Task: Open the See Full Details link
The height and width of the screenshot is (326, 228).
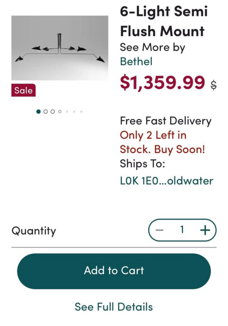Action: pyautogui.click(x=114, y=307)
